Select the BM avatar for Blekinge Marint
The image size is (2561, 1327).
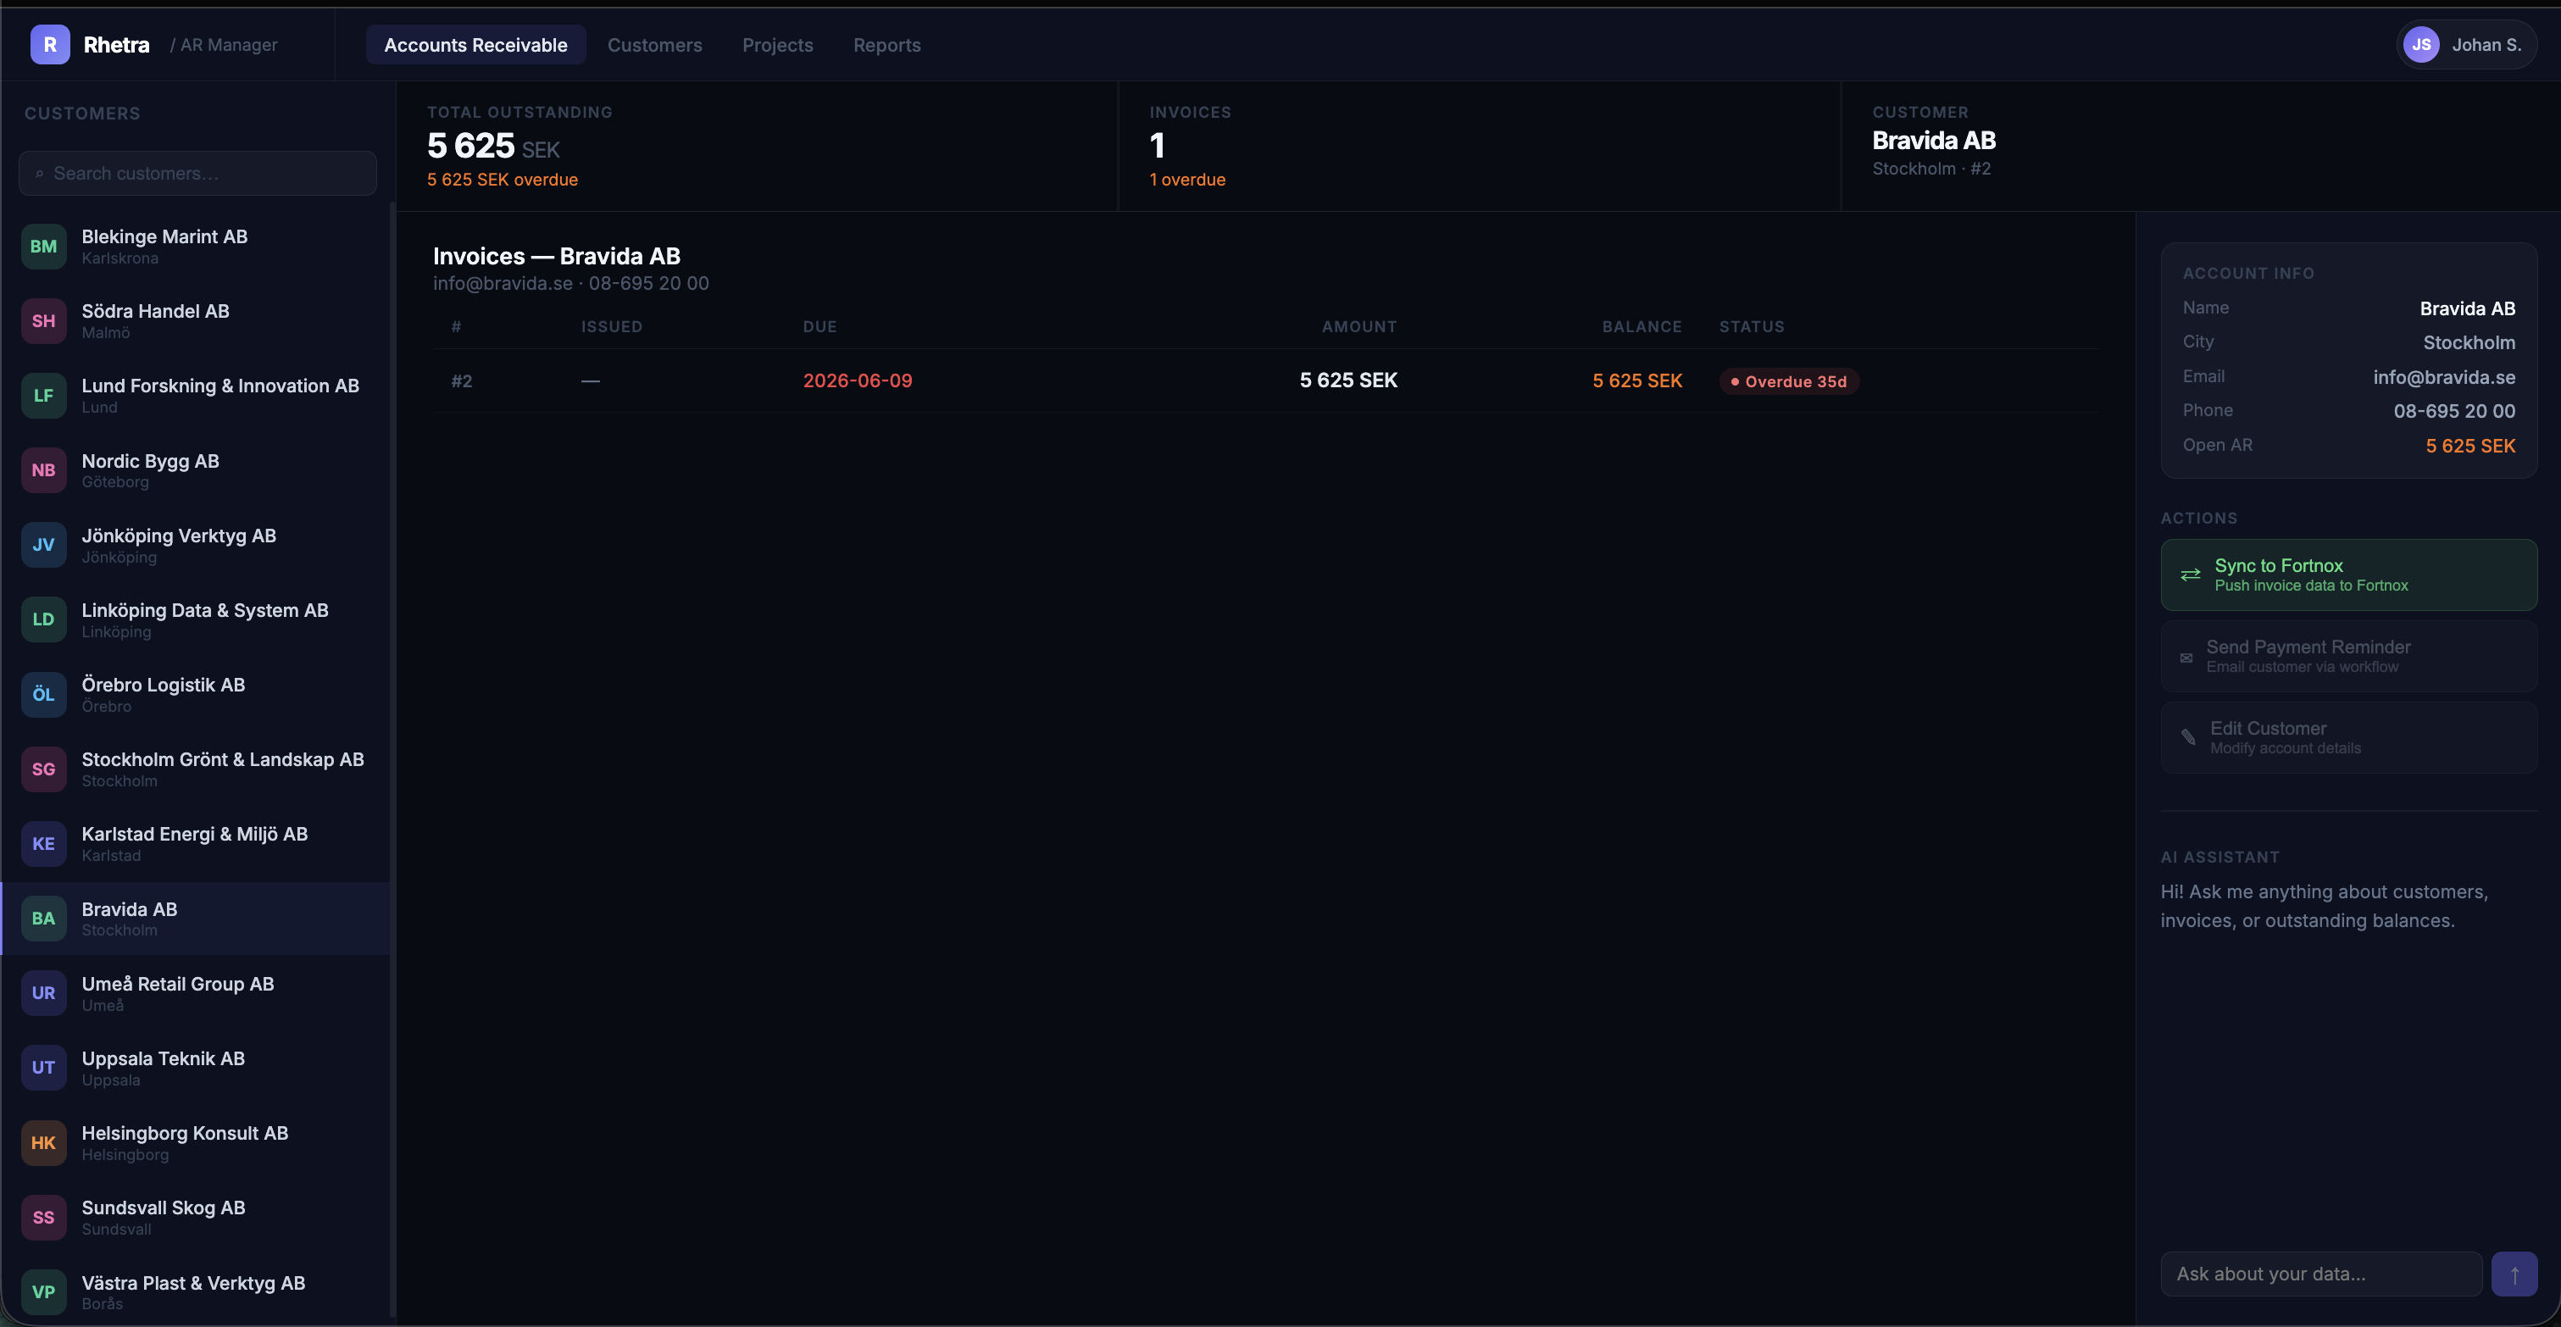coord(42,247)
